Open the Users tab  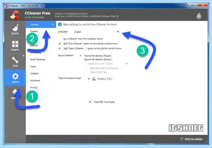[x=33, y=67]
